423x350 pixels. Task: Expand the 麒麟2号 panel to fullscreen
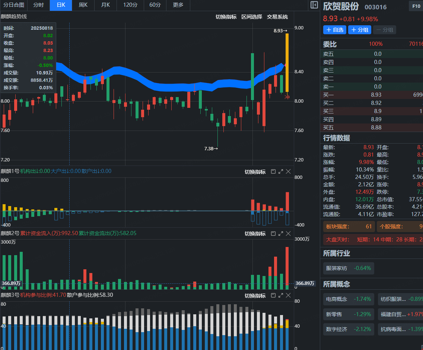coord(280,234)
